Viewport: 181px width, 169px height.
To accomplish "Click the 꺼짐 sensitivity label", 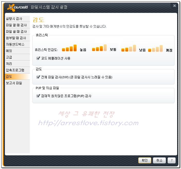I will (x=169, y=50).
